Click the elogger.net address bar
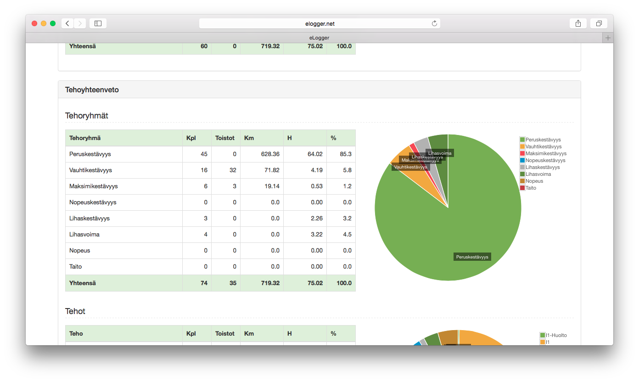Viewport: 639px width, 382px height. (319, 23)
